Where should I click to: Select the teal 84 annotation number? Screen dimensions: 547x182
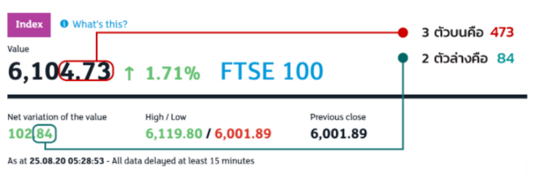(505, 58)
